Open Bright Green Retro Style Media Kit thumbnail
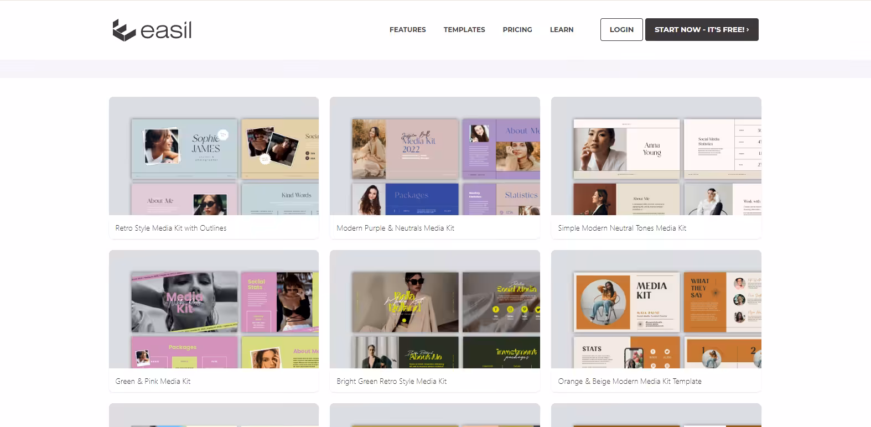The width and height of the screenshot is (871, 427). (x=435, y=309)
